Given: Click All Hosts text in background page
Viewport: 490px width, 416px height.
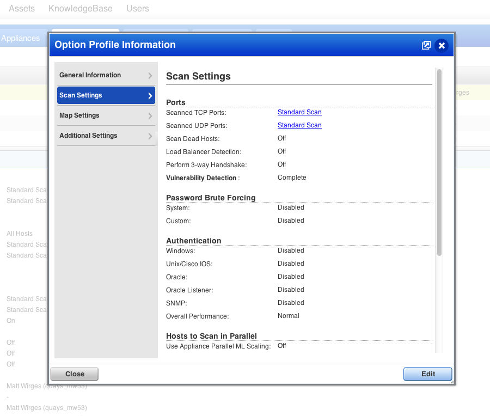Looking at the screenshot, I should 20,234.
